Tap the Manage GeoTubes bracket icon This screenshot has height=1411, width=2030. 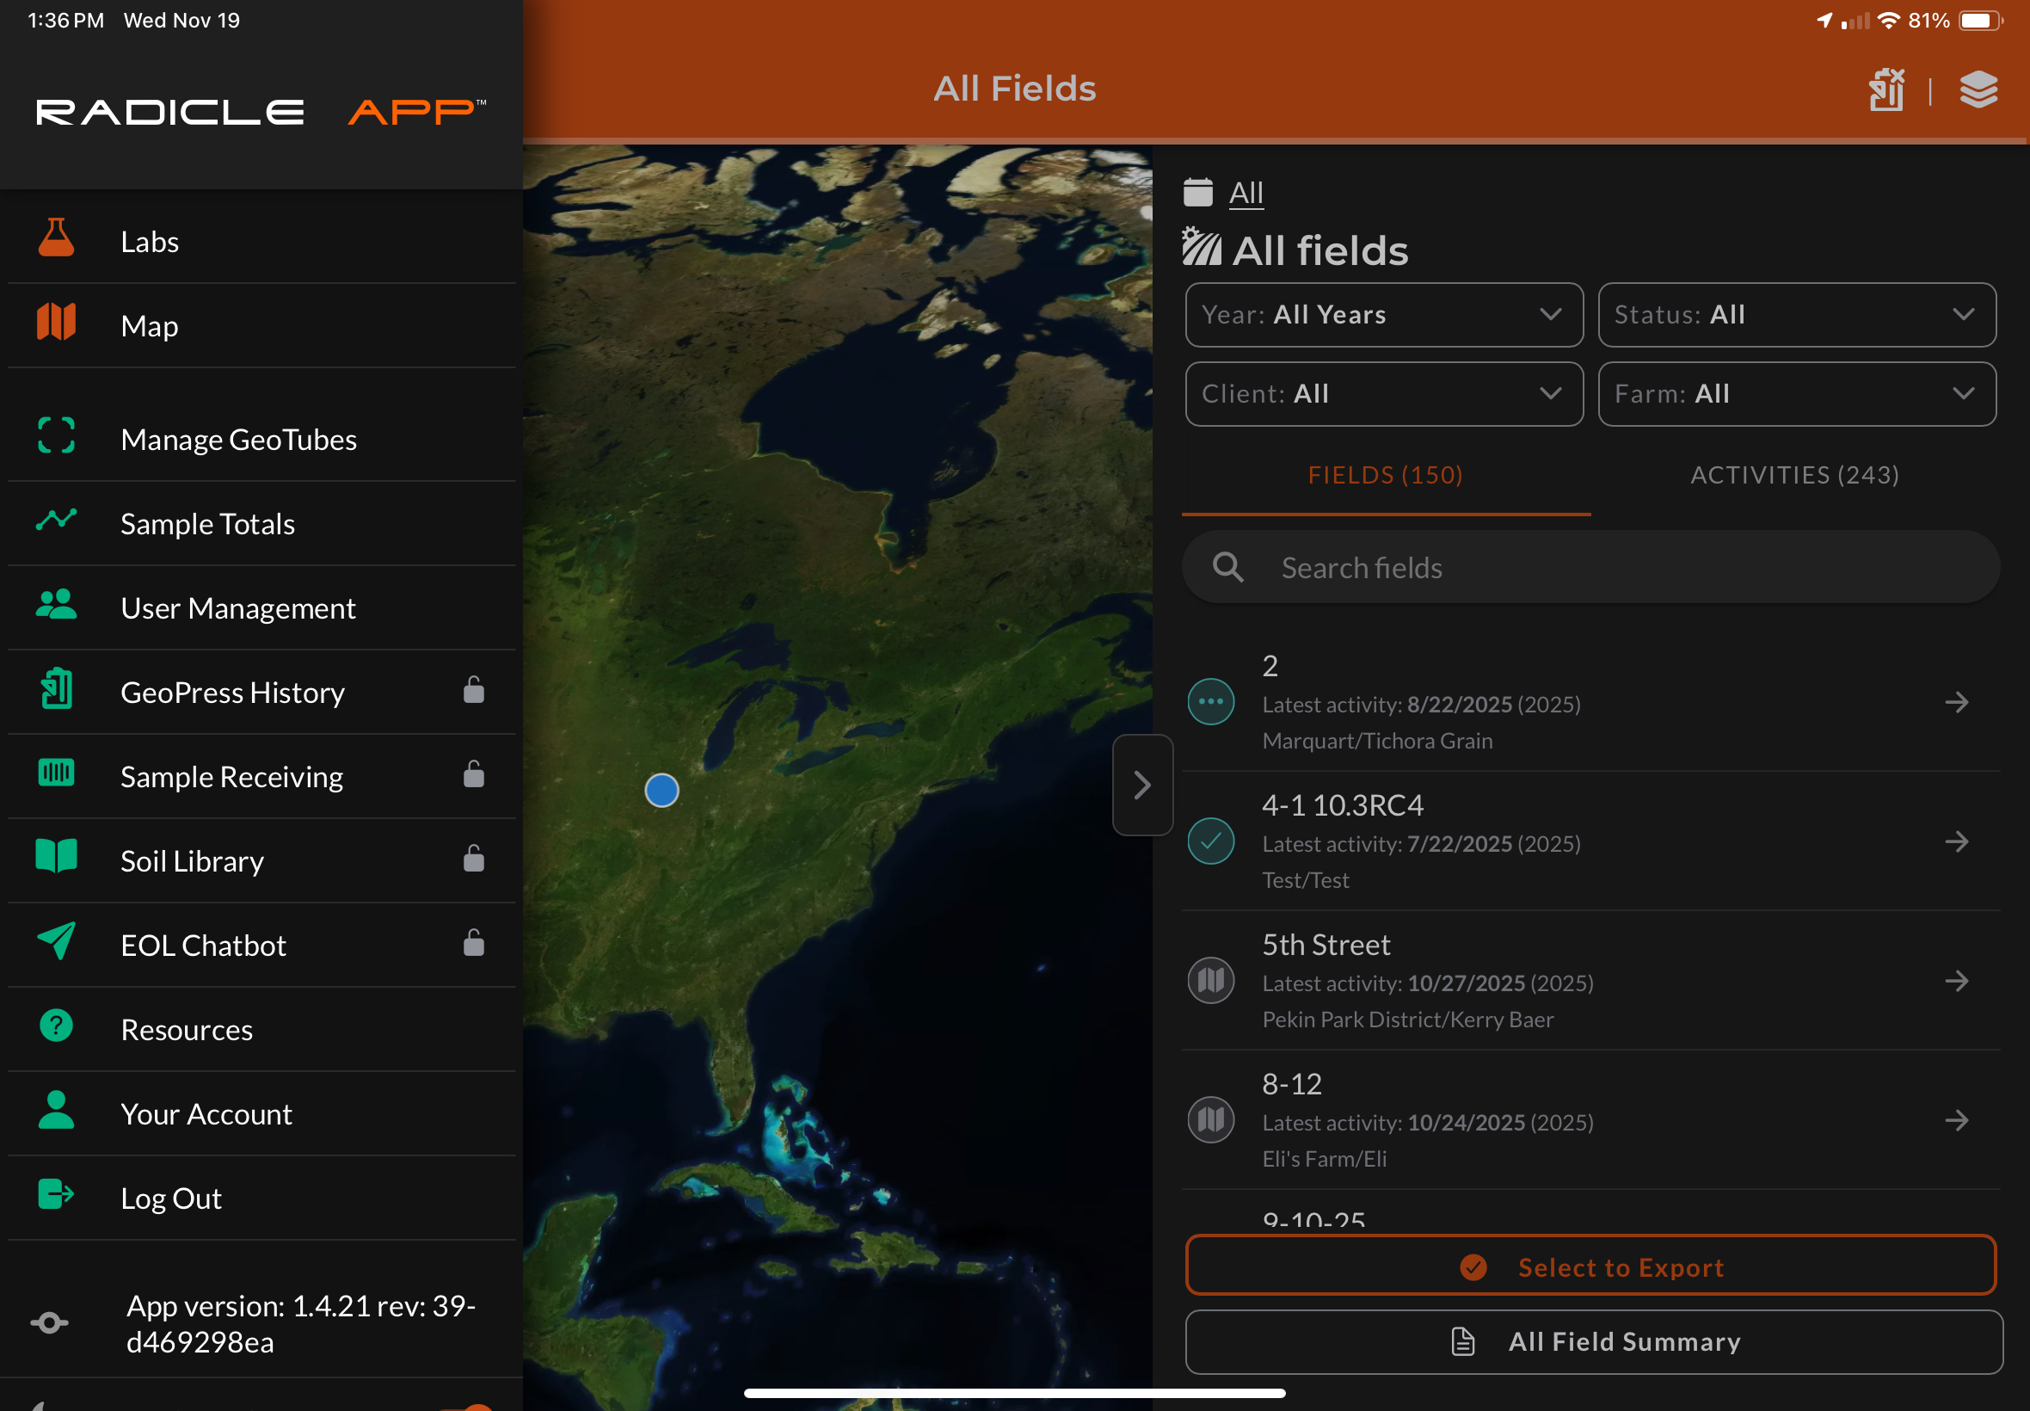click(57, 436)
